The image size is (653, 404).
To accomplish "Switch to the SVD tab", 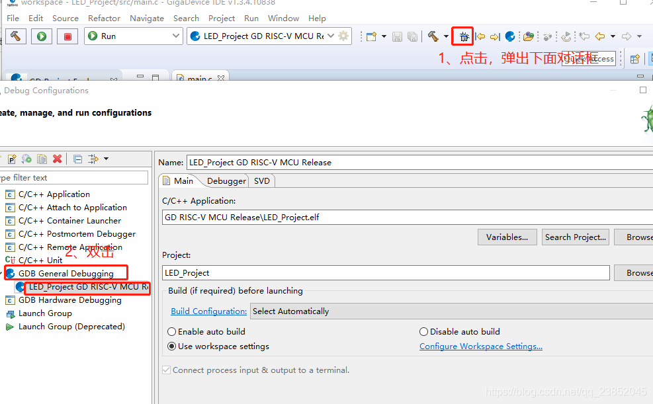I will tap(262, 181).
